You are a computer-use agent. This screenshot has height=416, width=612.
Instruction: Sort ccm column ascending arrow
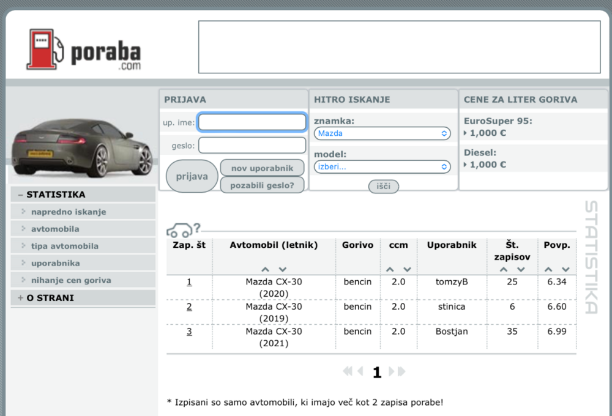click(x=390, y=269)
